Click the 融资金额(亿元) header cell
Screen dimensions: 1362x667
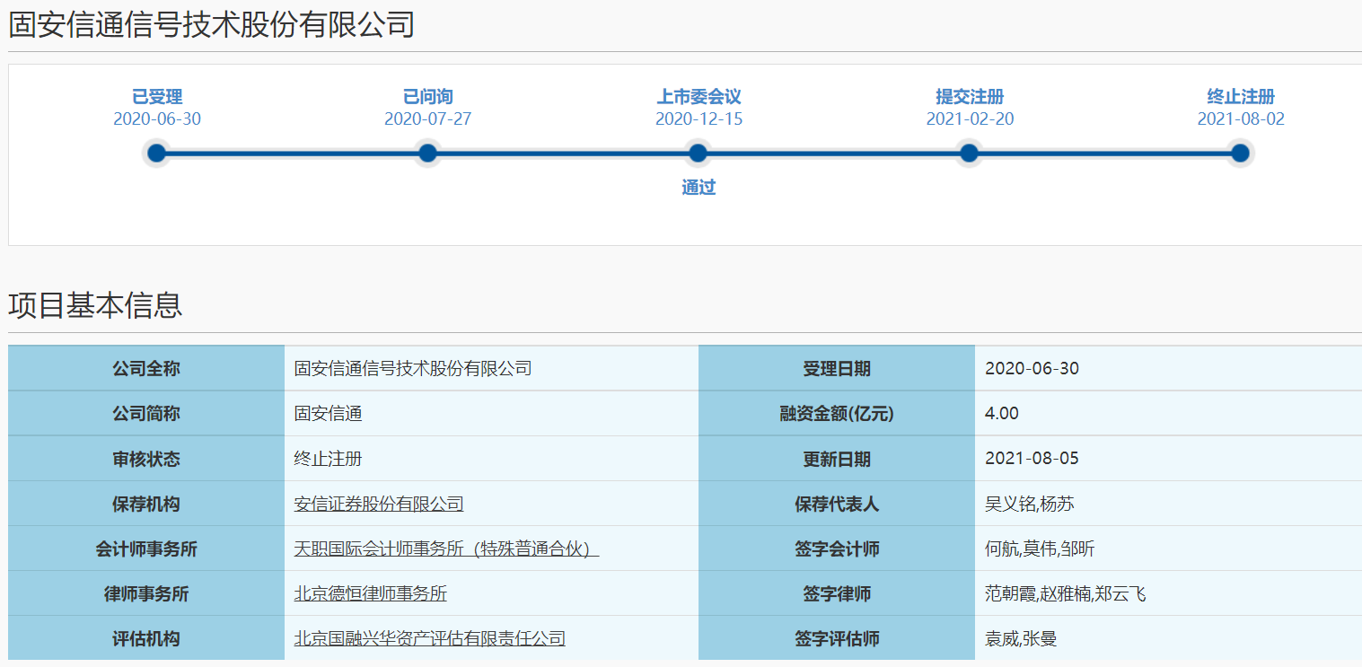point(837,414)
